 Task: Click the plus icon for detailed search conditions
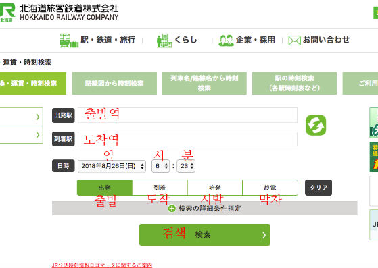pyautogui.click(x=172, y=209)
